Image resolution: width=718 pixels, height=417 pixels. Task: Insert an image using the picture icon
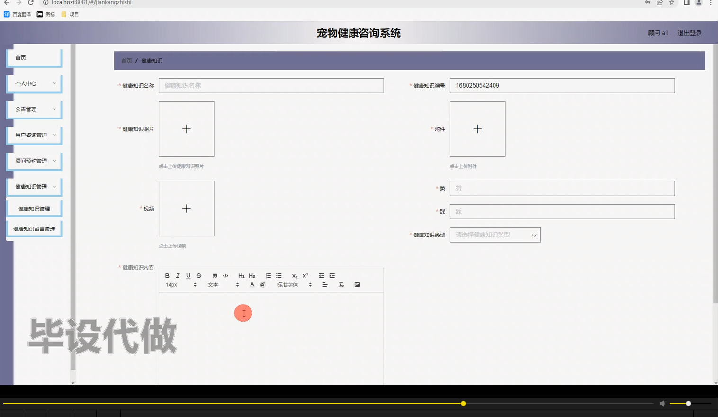click(x=357, y=284)
